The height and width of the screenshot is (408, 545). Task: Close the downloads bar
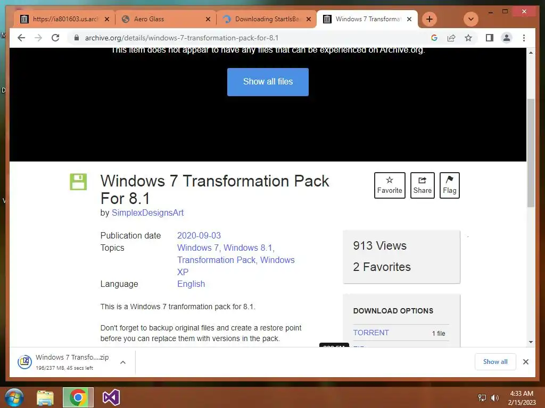tap(525, 362)
